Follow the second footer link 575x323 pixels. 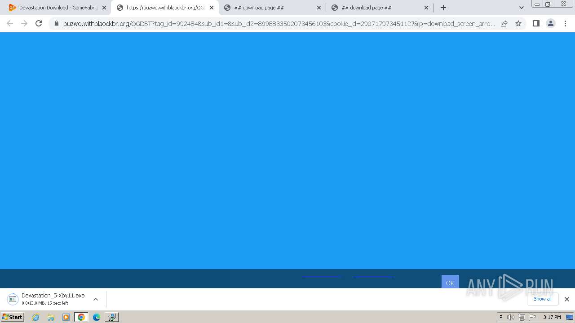click(373, 277)
